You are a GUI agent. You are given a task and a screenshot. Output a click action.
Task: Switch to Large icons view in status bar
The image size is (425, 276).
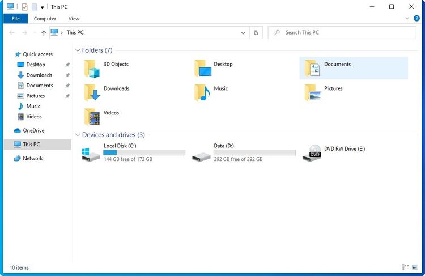(x=415, y=267)
